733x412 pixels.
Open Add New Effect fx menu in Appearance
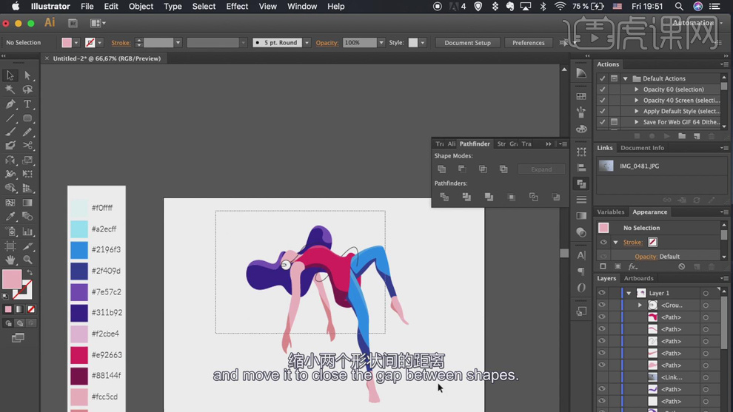633,266
